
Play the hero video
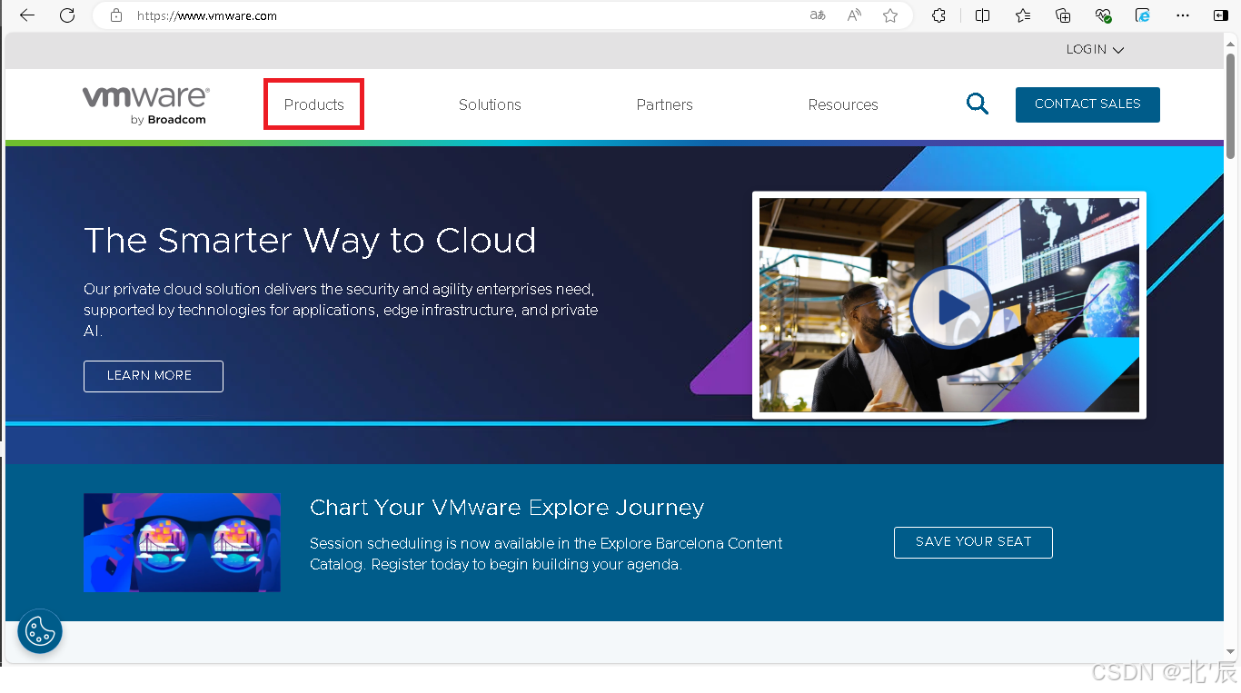click(x=951, y=307)
